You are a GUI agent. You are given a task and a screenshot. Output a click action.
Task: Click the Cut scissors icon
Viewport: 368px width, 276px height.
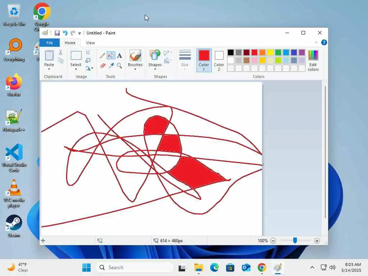point(60,52)
